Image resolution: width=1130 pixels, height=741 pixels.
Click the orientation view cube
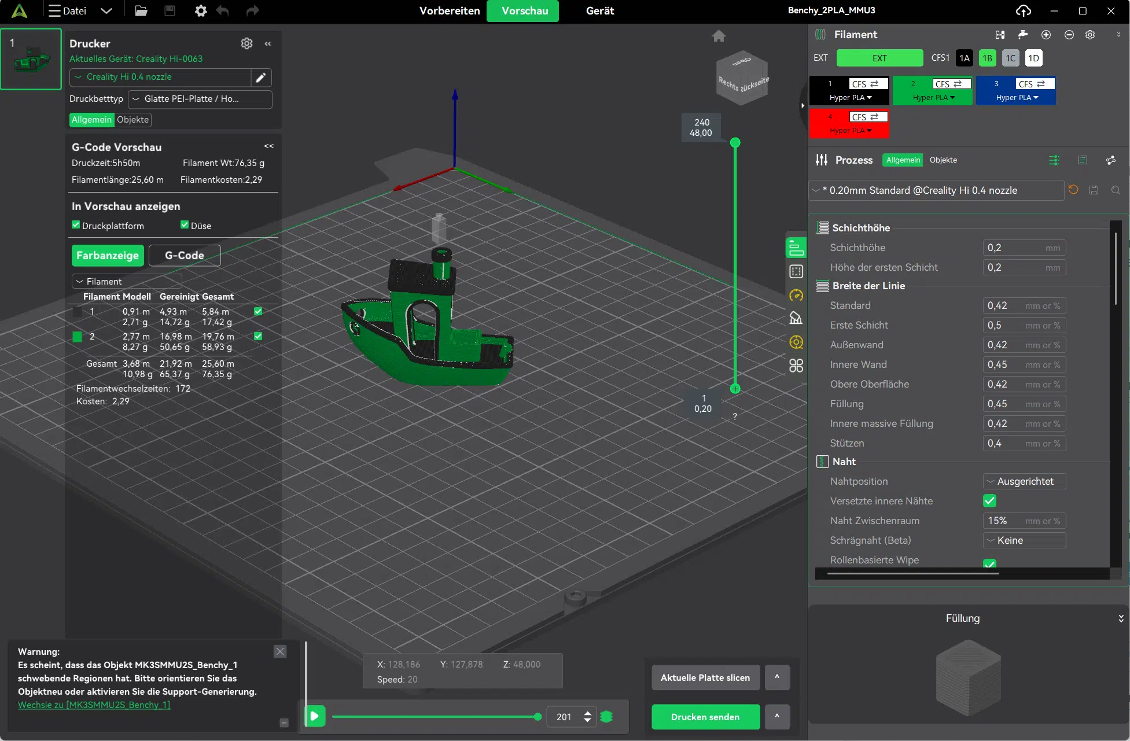pyautogui.click(x=742, y=79)
